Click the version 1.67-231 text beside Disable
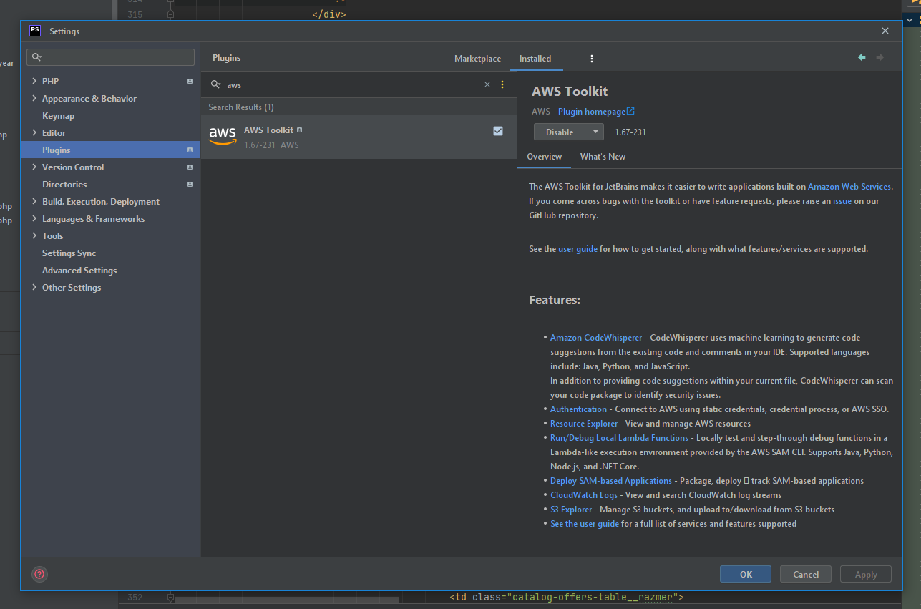The height and width of the screenshot is (609, 921). (x=630, y=132)
